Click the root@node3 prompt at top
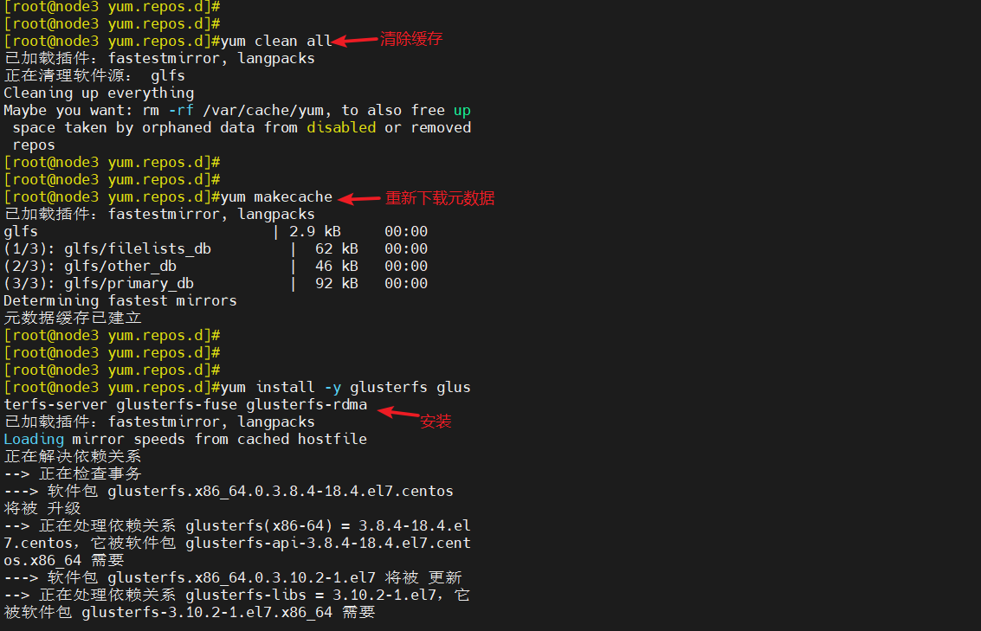 pos(52,7)
